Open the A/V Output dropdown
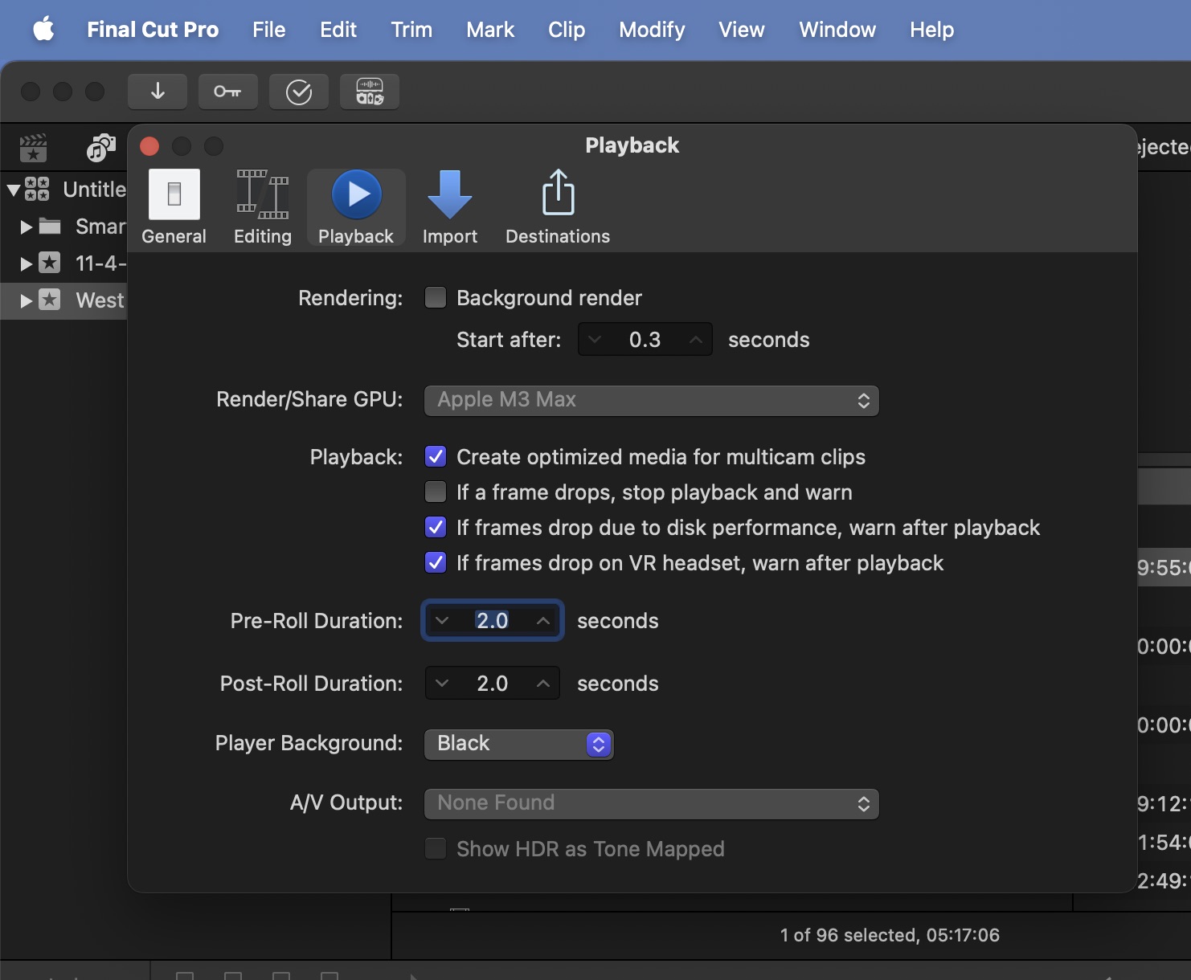 652,803
